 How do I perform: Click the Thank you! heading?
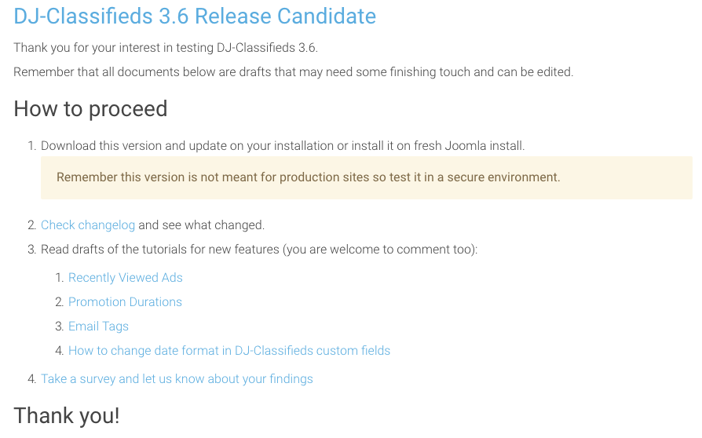(x=67, y=416)
